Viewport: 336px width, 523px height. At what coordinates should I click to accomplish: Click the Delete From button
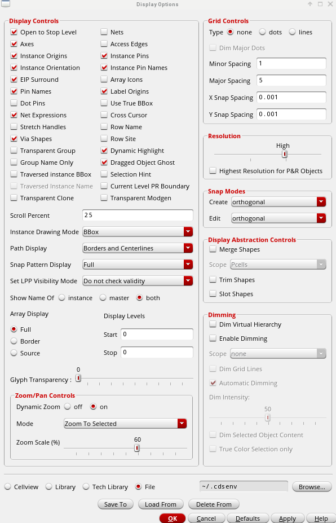214,504
